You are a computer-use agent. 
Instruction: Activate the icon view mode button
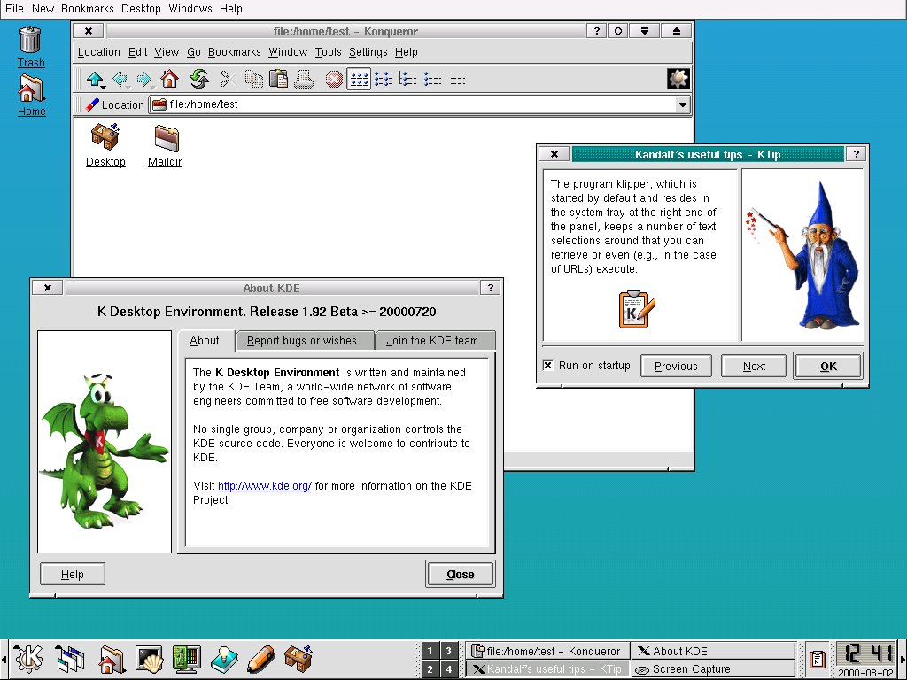[359, 79]
